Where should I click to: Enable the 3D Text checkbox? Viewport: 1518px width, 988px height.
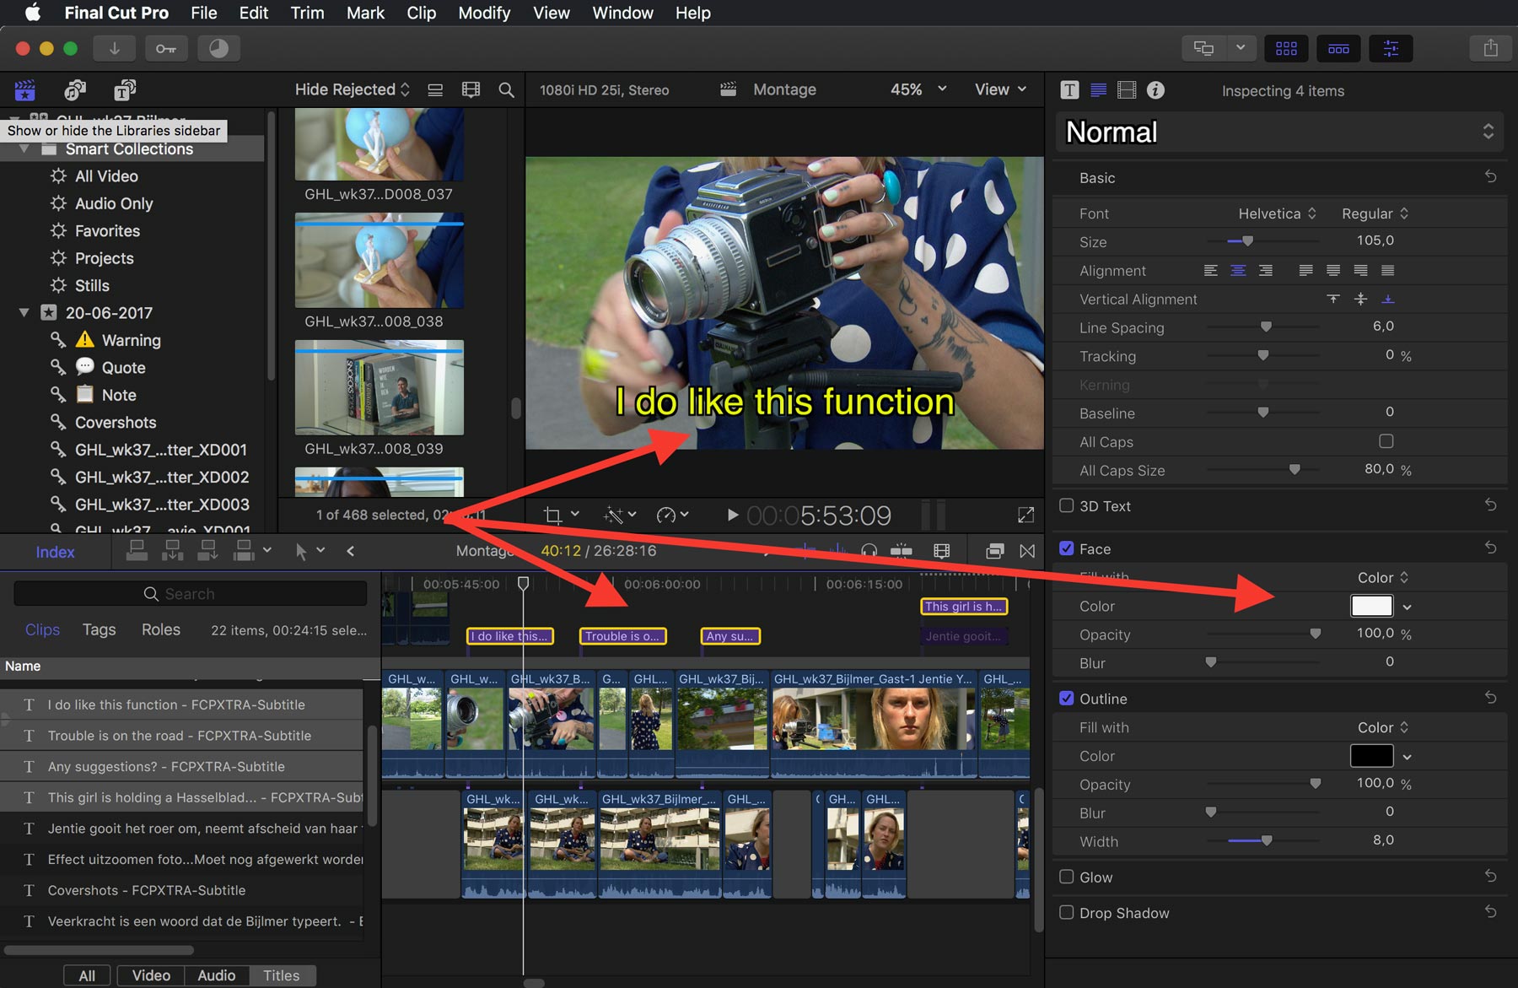(x=1066, y=505)
